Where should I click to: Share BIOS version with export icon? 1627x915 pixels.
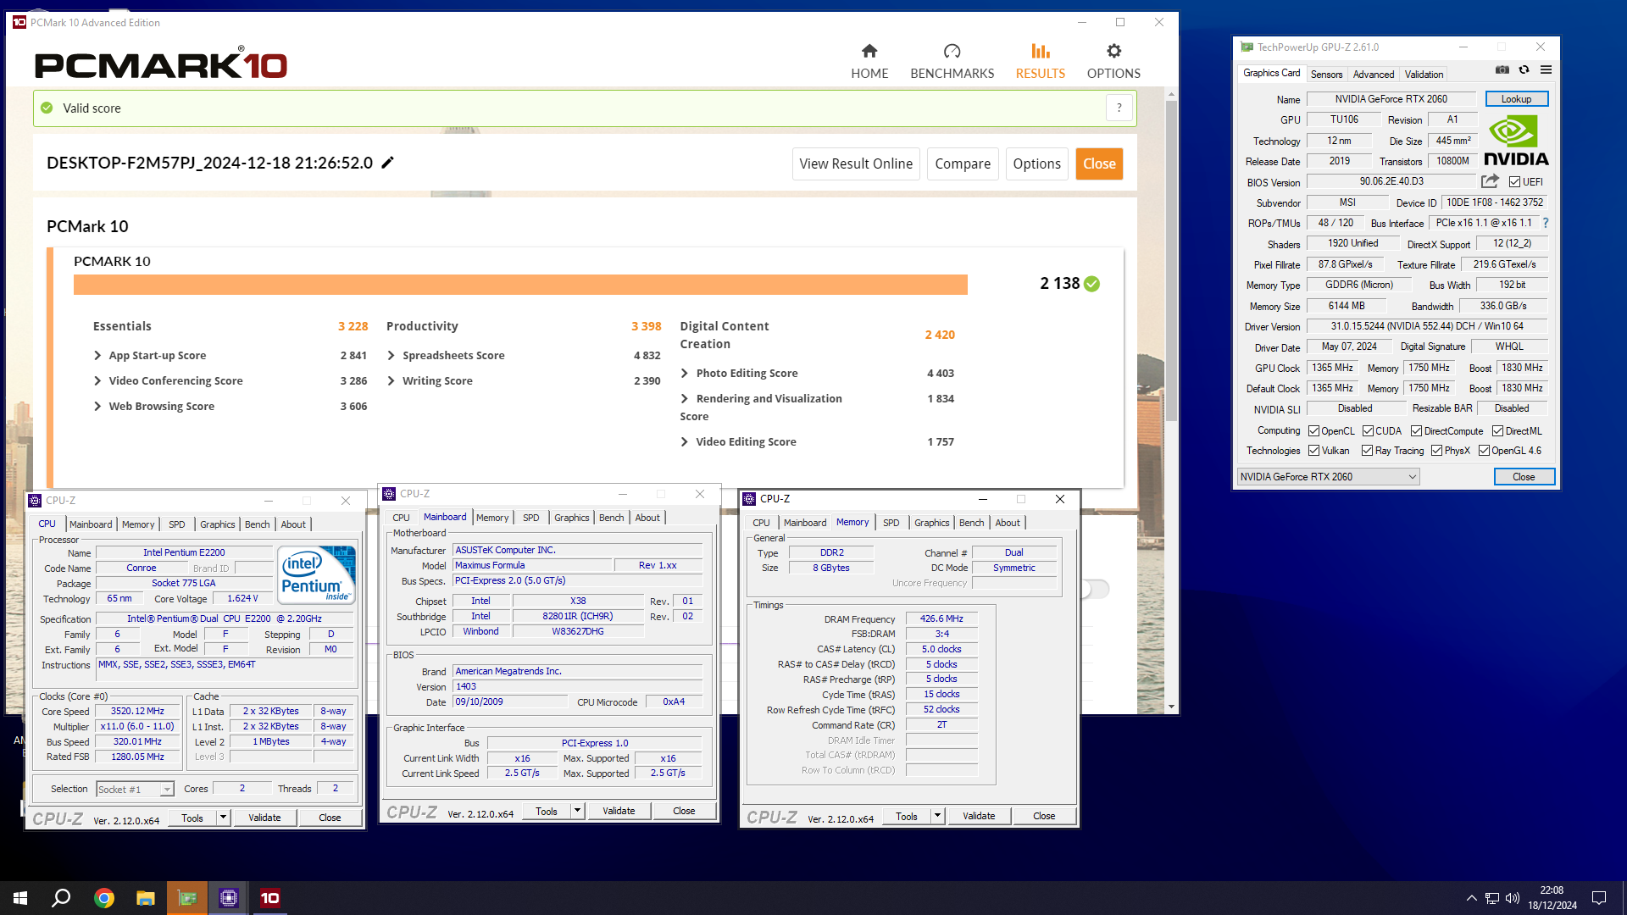(x=1490, y=181)
